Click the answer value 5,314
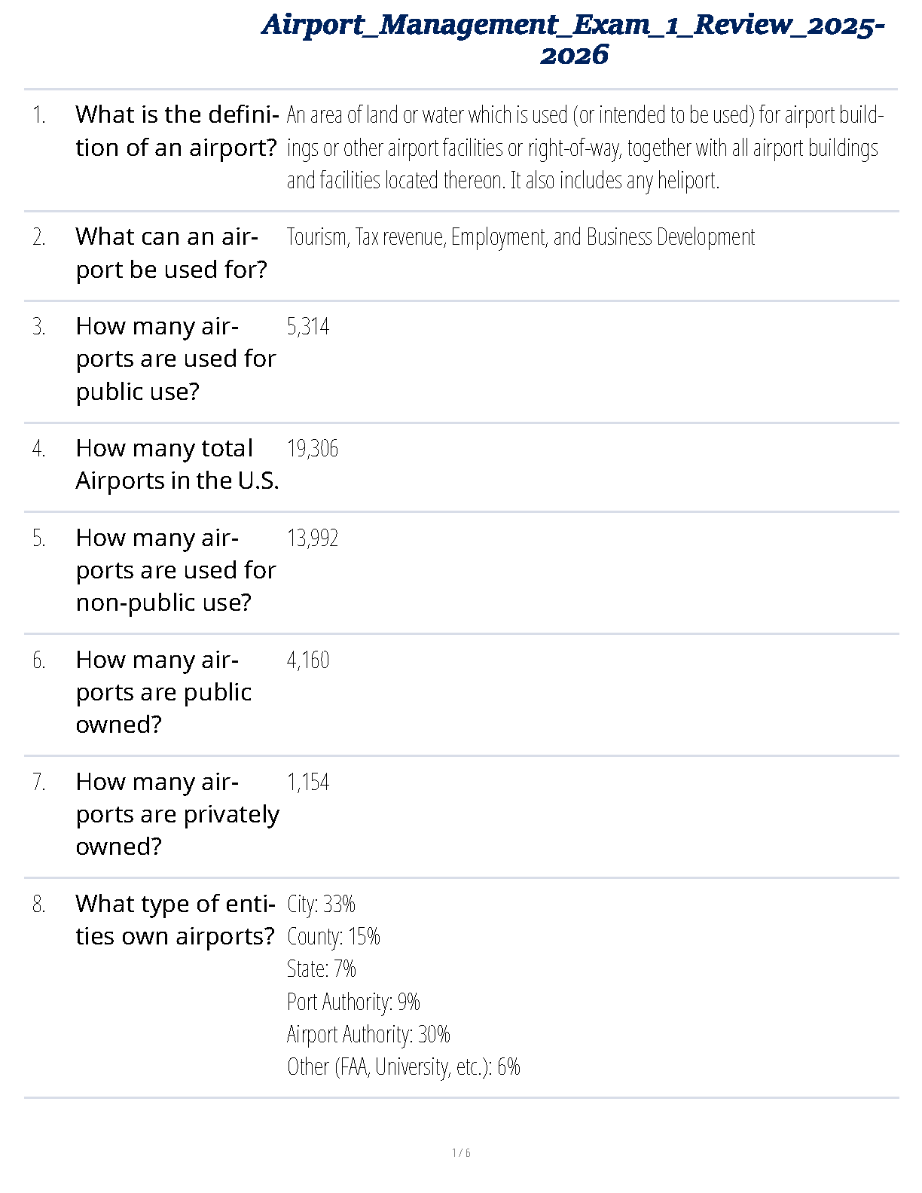 click(308, 327)
